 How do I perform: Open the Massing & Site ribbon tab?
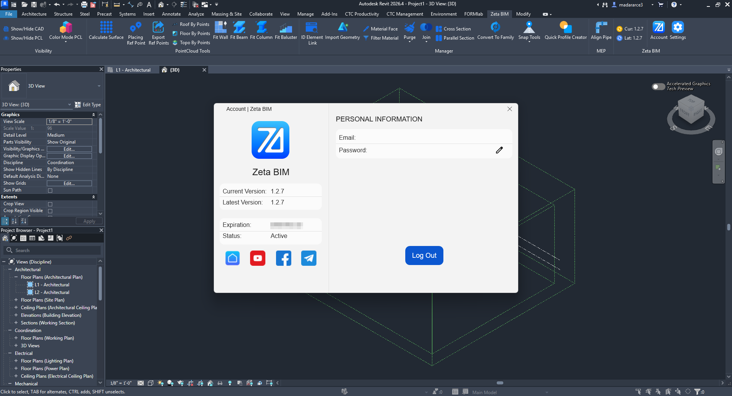pyautogui.click(x=226, y=14)
